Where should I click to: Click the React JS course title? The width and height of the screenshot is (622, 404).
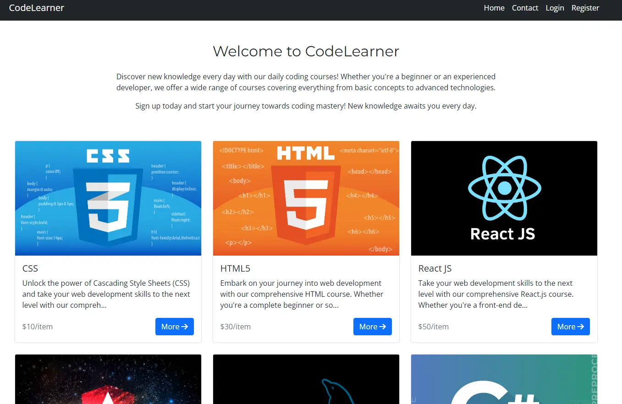click(x=435, y=268)
